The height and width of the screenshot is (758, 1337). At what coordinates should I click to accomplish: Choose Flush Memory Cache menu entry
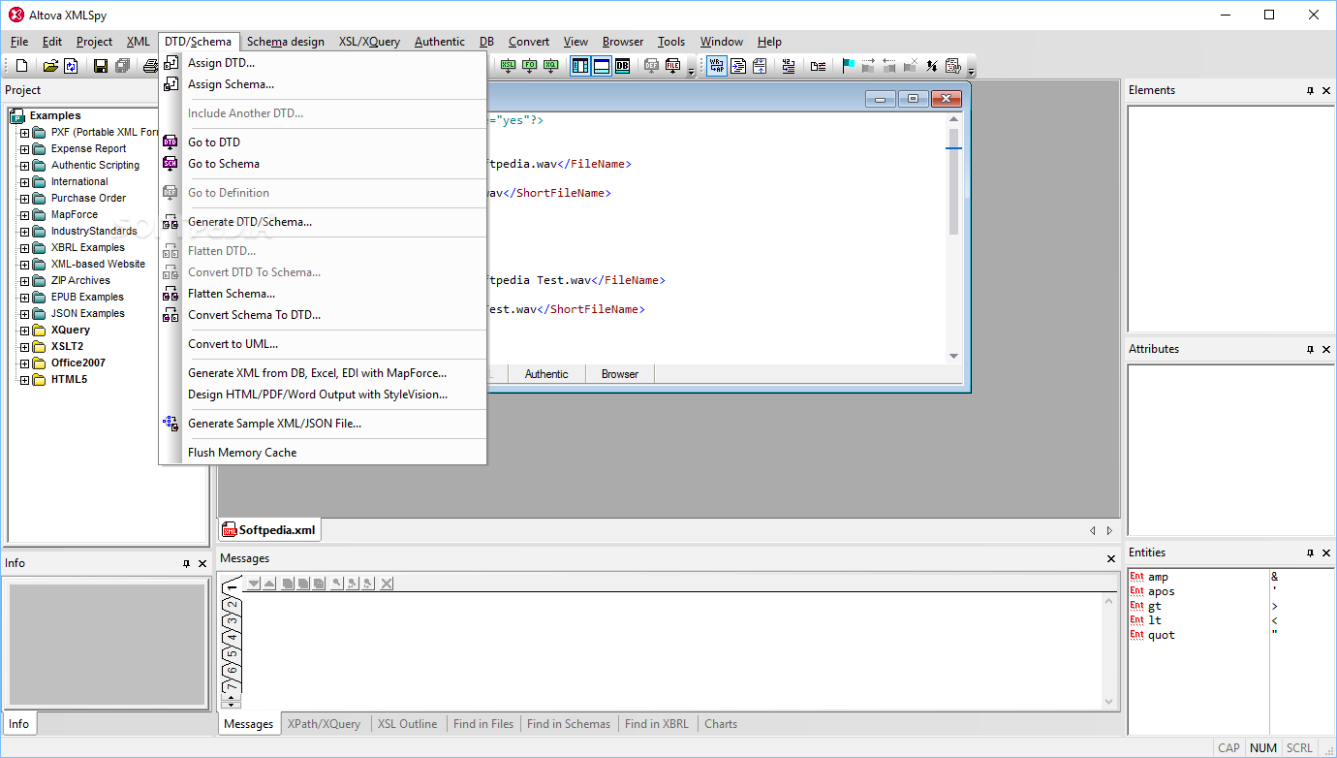coord(323,453)
